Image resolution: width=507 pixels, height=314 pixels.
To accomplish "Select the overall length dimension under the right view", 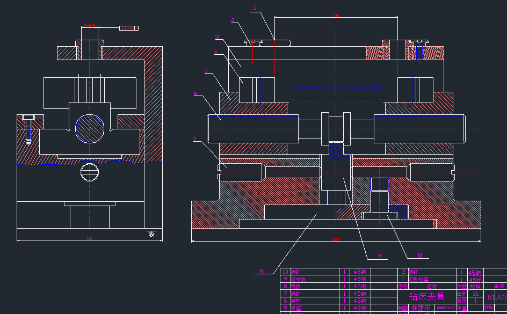I will point(336,240).
